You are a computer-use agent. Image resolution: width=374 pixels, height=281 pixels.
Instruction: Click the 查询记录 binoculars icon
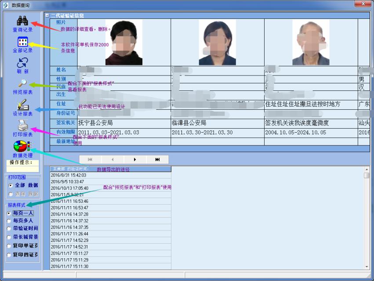(22, 21)
